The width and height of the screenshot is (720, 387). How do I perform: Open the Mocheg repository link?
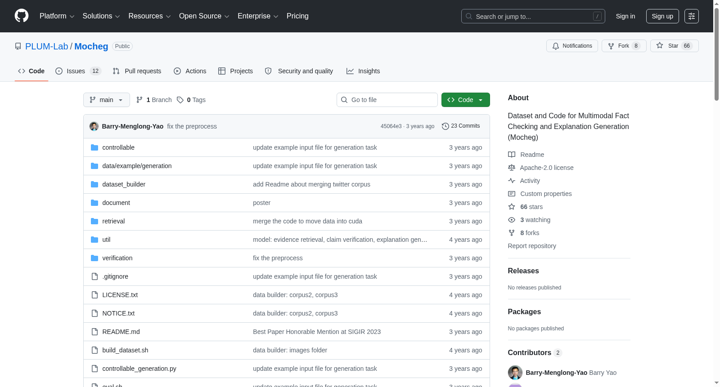[91, 46]
